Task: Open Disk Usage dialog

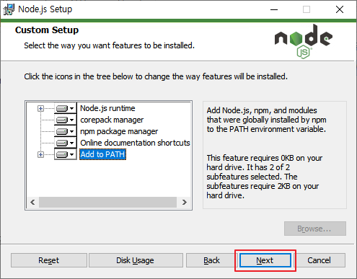Action: point(136,260)
